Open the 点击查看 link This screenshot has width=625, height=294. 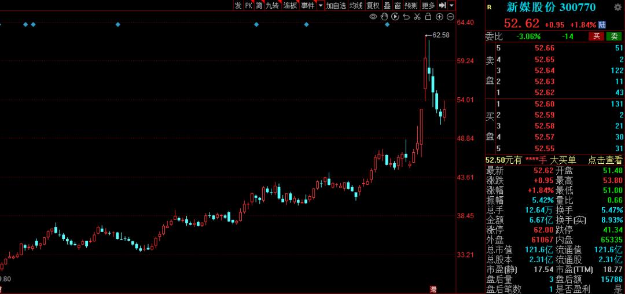[x=605, y=160]
